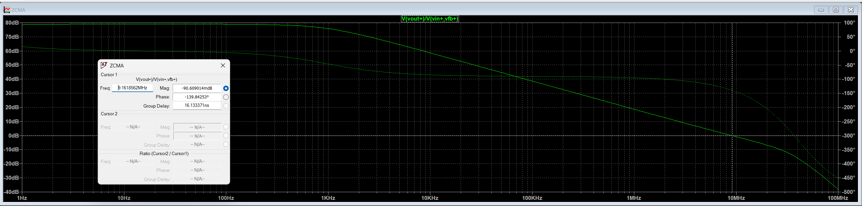862x206 pixels.
Task: Click the -300° right axis label
Action: click(x=848, y=136)
